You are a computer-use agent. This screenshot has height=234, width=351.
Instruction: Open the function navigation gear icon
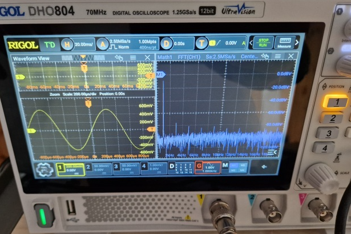tap(45, 170)
